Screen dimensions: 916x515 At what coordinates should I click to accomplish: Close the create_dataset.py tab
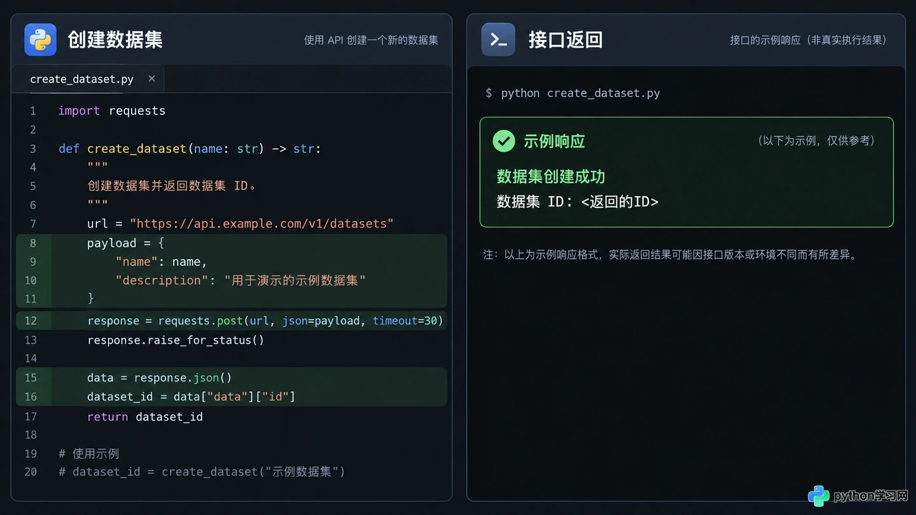(x=151, y=78)
